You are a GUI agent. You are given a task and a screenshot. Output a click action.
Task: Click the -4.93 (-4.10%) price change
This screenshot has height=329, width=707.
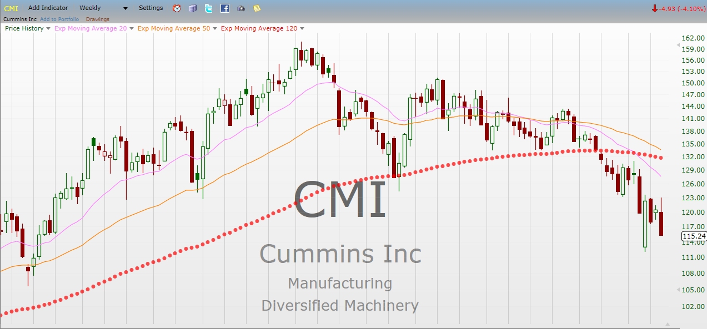click(682, 8)
